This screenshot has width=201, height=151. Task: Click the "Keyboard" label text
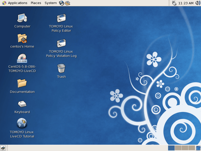[x=22, y=112]
